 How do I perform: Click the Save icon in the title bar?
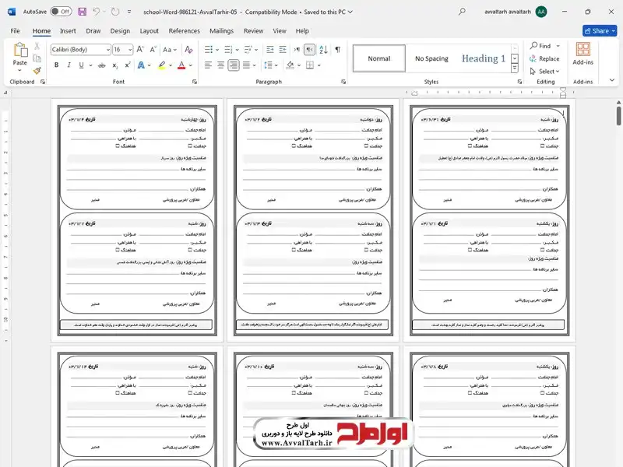[83, 12]
